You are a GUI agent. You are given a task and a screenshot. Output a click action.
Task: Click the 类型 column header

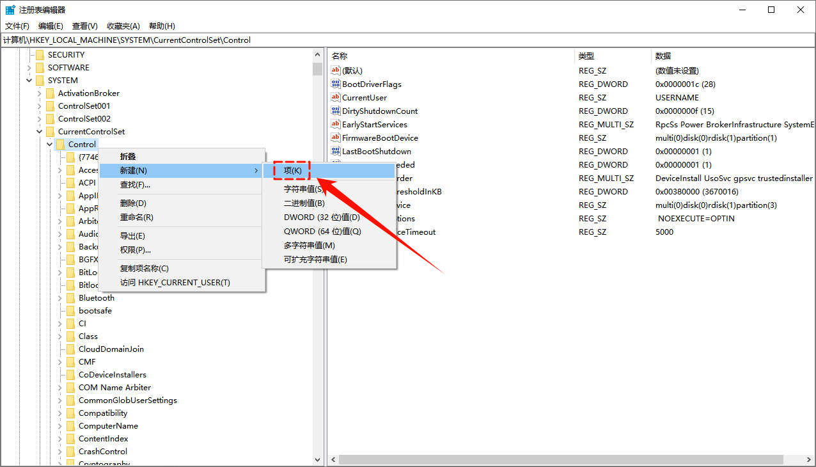tap(586, 56)
